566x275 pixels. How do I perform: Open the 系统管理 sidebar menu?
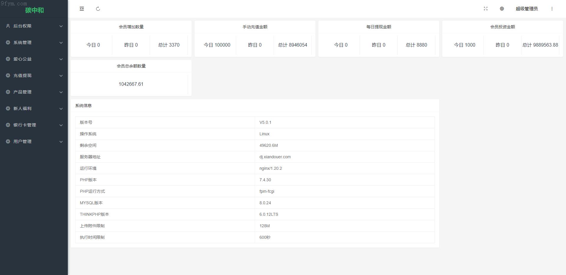pos(22,42)
